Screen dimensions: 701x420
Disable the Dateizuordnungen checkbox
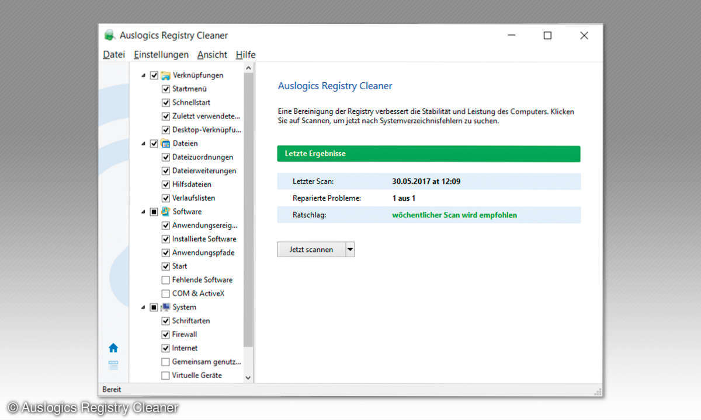165,157
